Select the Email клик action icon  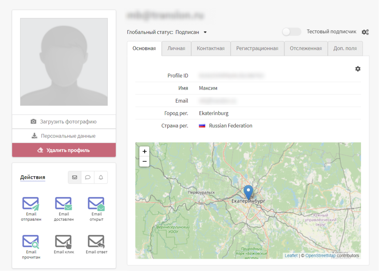(64, 242)
